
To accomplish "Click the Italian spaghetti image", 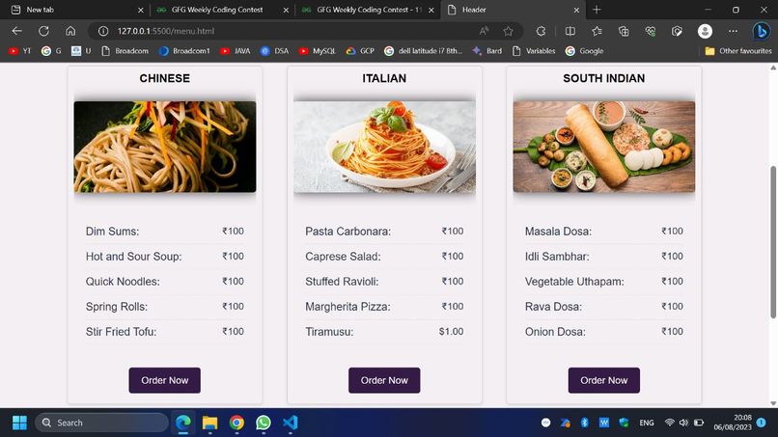I will point(384,147).
